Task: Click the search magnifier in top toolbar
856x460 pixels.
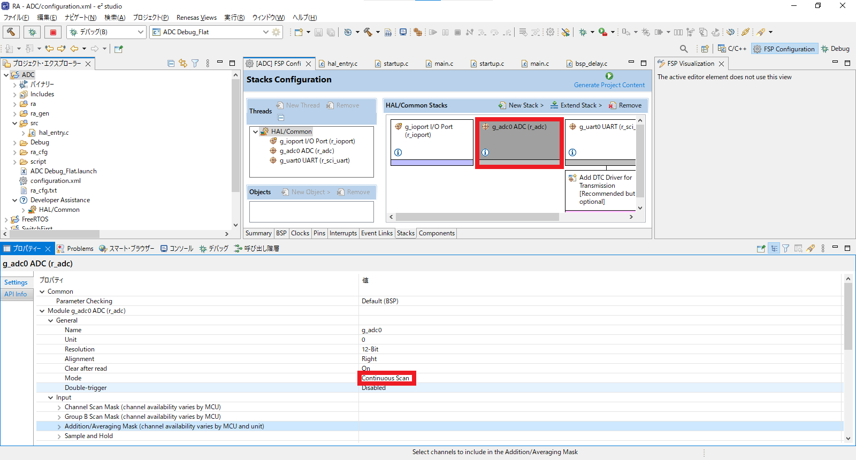Action: (684, 49)
